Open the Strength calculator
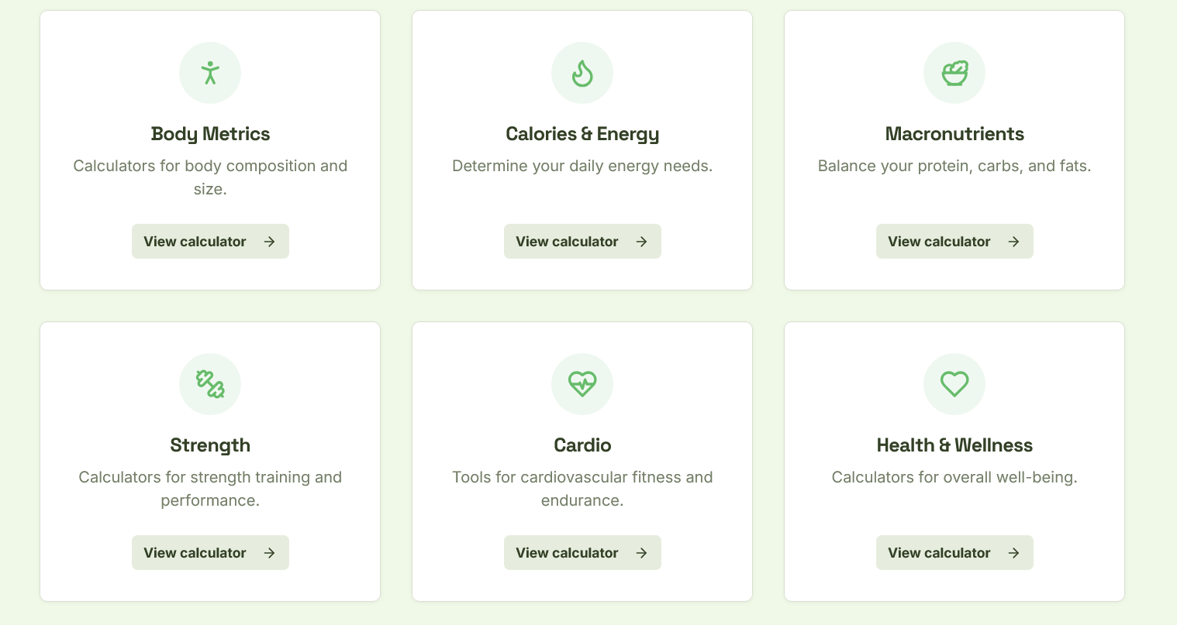This screenshot has height=625, width=1177. [x=210, y=552]
